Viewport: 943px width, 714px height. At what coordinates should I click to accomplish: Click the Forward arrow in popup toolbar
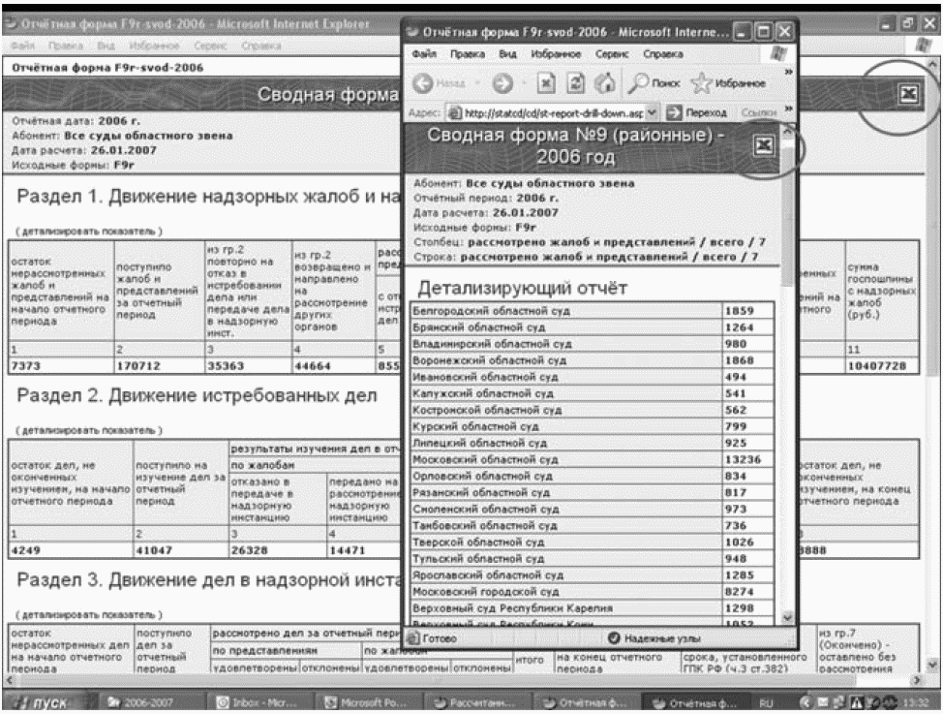click(x=502, y=83)
